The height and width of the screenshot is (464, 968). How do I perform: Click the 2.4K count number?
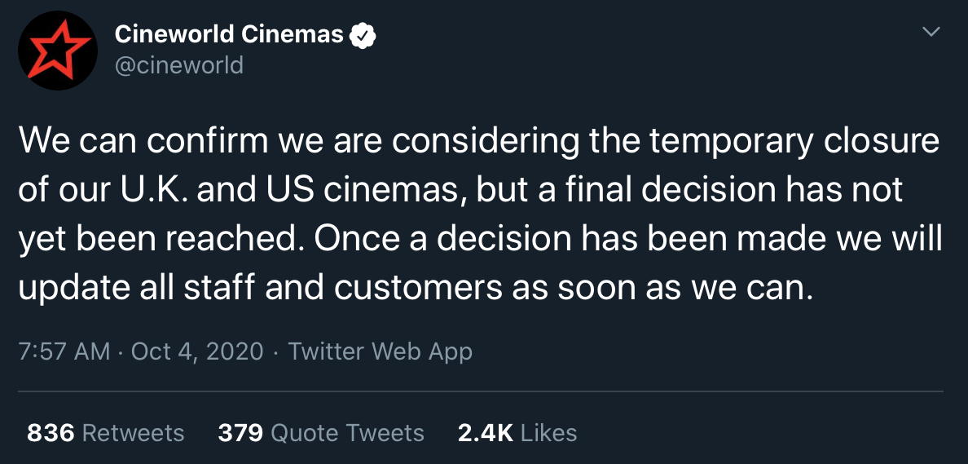486,432
